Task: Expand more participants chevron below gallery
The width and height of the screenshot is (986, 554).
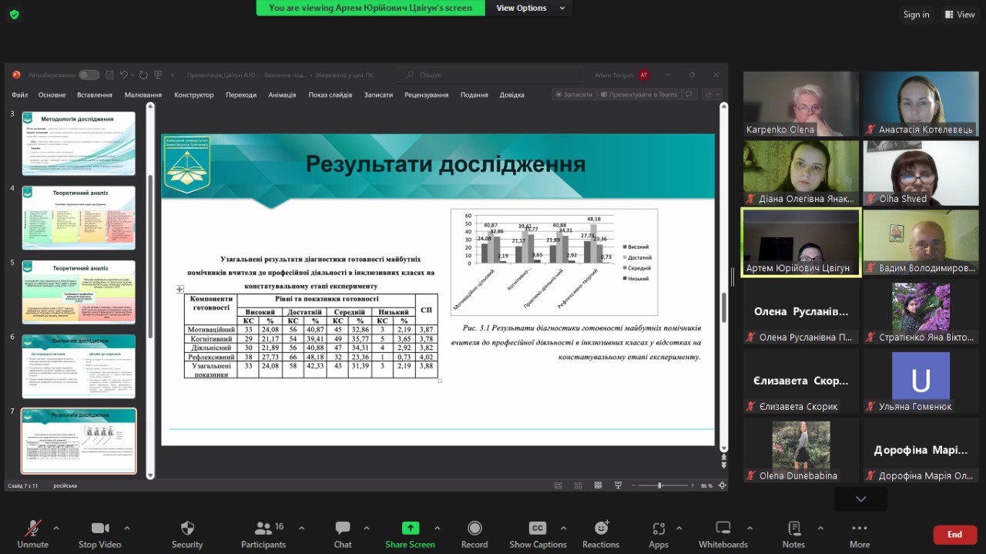Action: [x=861, y=499]
